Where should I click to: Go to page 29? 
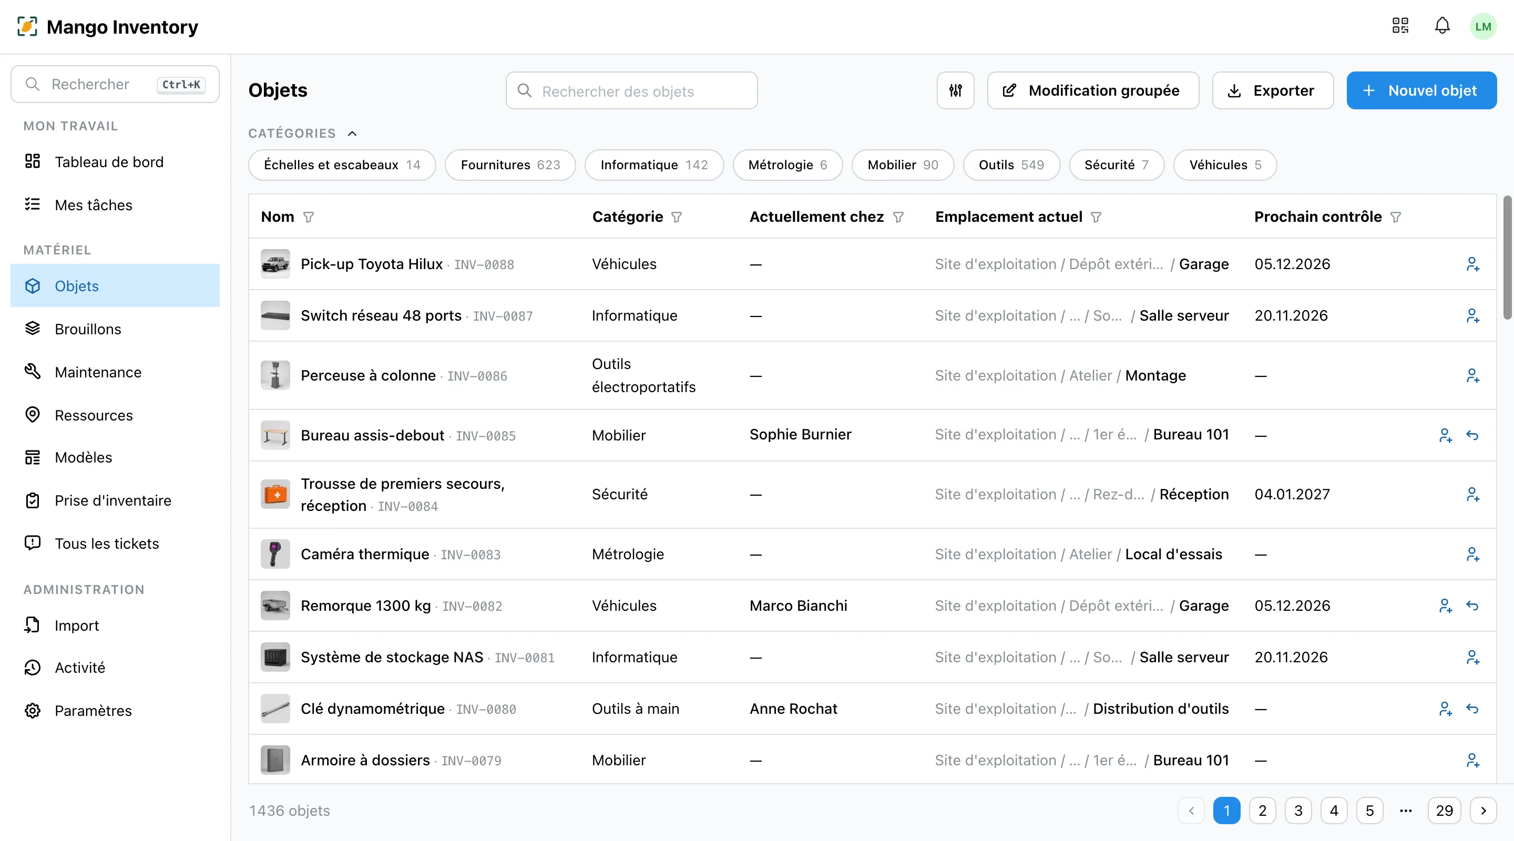(1444, 811)
